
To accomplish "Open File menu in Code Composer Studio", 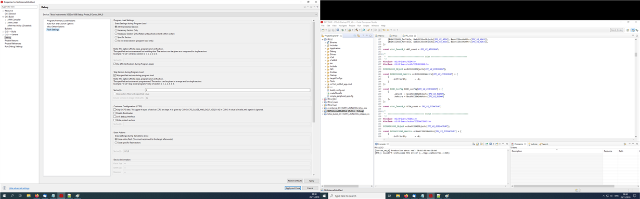I will (x=324, y=25).
